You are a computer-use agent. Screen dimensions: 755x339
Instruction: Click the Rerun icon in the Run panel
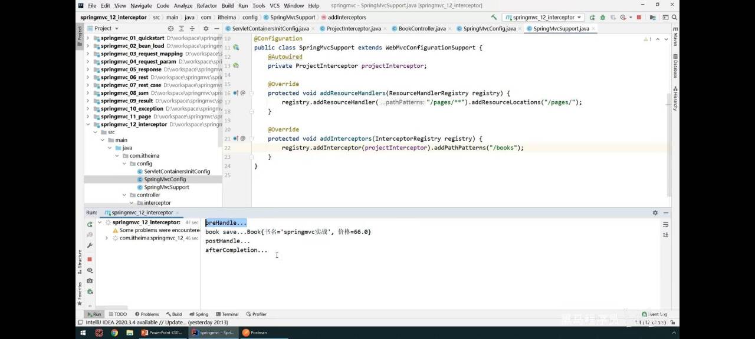coord(90,224)
